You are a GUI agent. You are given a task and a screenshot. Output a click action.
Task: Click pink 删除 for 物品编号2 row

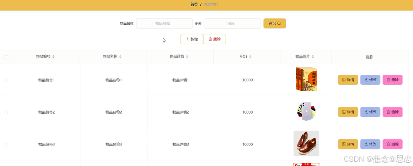click(392, 112)
